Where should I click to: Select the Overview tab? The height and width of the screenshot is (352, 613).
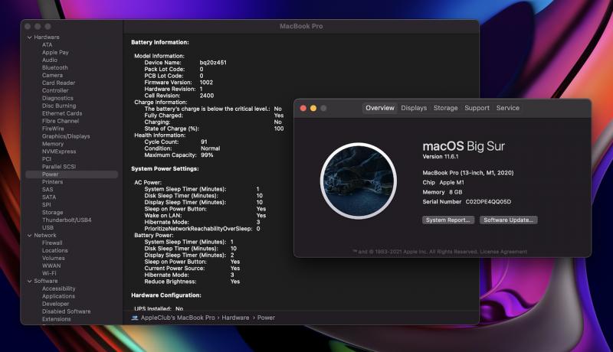coord(379,108)
